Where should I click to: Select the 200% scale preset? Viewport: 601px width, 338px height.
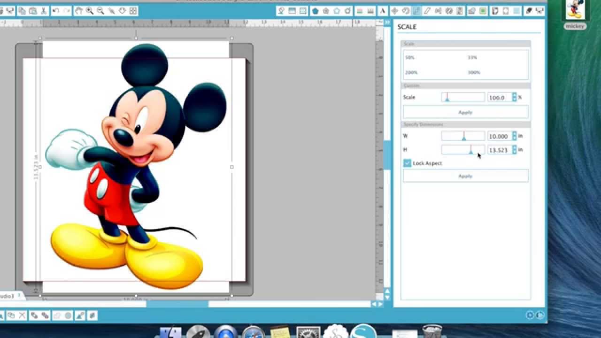pos(411,73)
